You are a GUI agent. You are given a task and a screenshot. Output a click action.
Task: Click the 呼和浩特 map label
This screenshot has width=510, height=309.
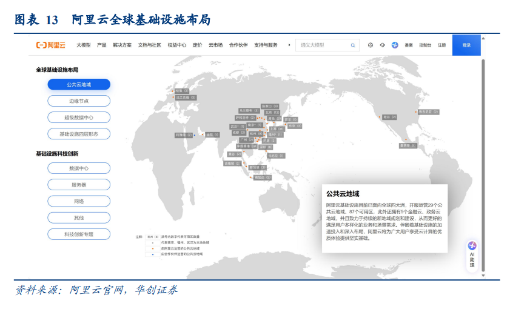245,118
